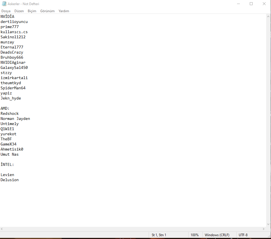271x239 pixels.
Task: Minimize the Askerler Notepad window
Action: 238,4
